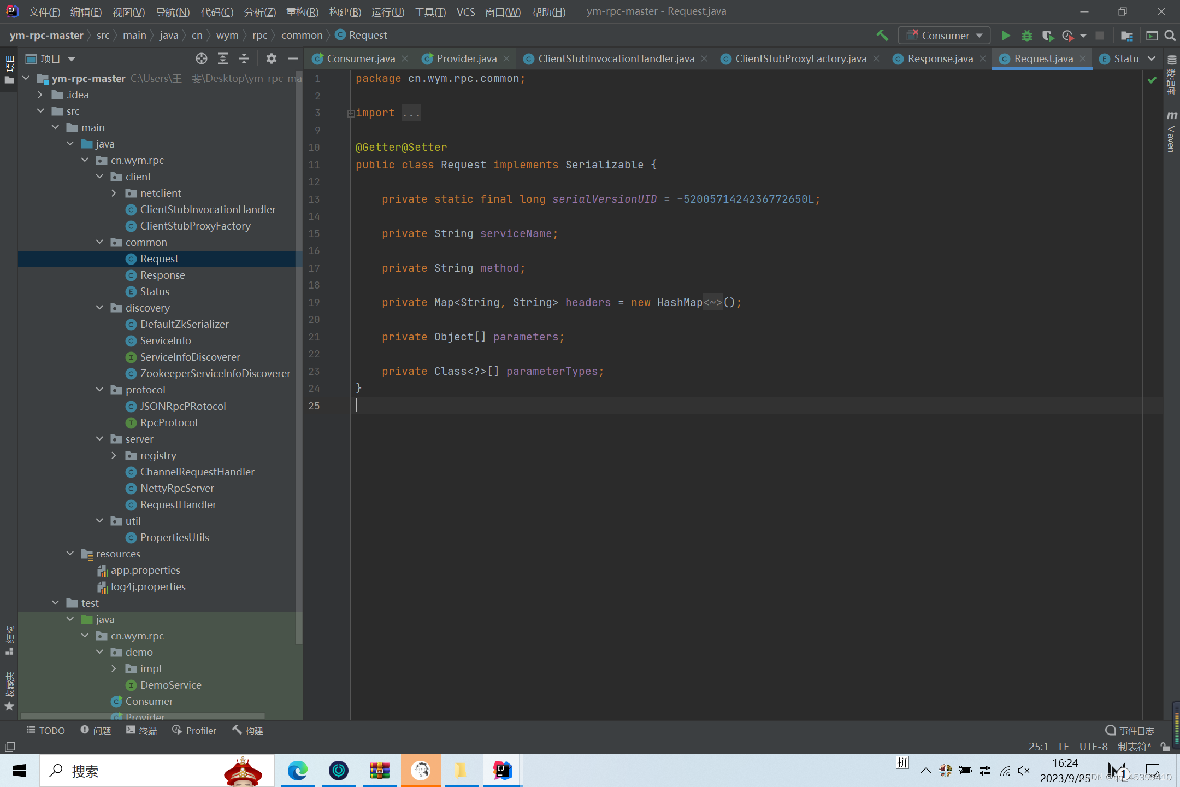1180x787 pixels.
Task: Open the 重构(R) Refactor menu
Action: [x=302, y=12]
